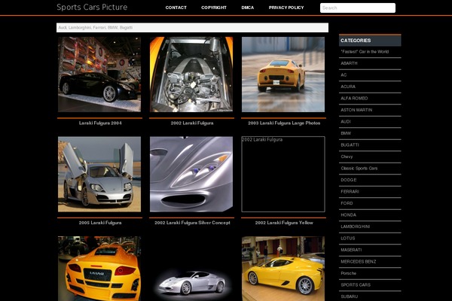Open the BMW category
This screenshot has height=301, width=452.
pyautogui.click(x=346, y=133)
